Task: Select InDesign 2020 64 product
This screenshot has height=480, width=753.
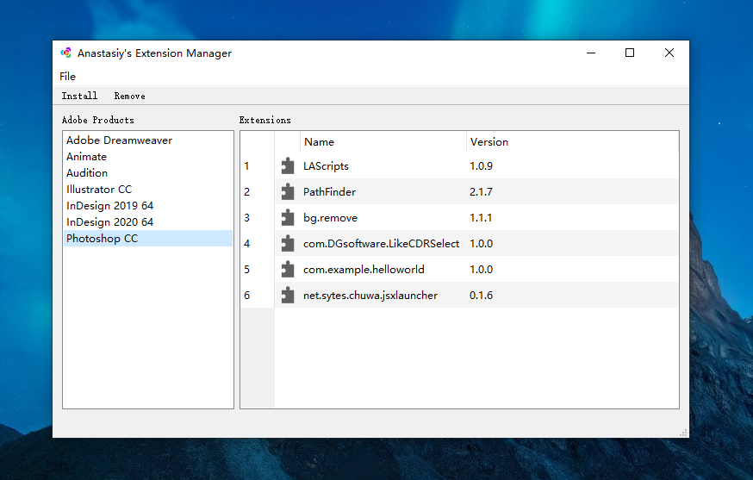Action: [x=109, y=222]
